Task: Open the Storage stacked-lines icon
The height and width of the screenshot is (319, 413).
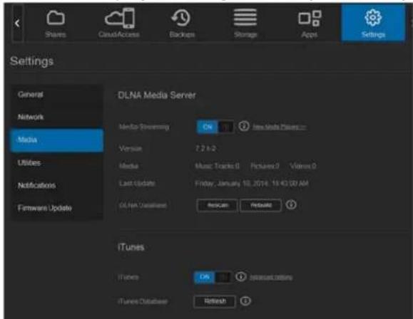Action: [245, 17]
